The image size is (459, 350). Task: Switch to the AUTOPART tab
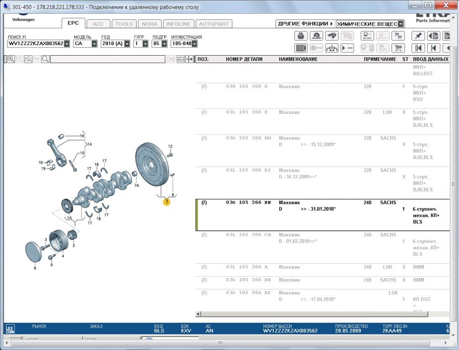214,24
